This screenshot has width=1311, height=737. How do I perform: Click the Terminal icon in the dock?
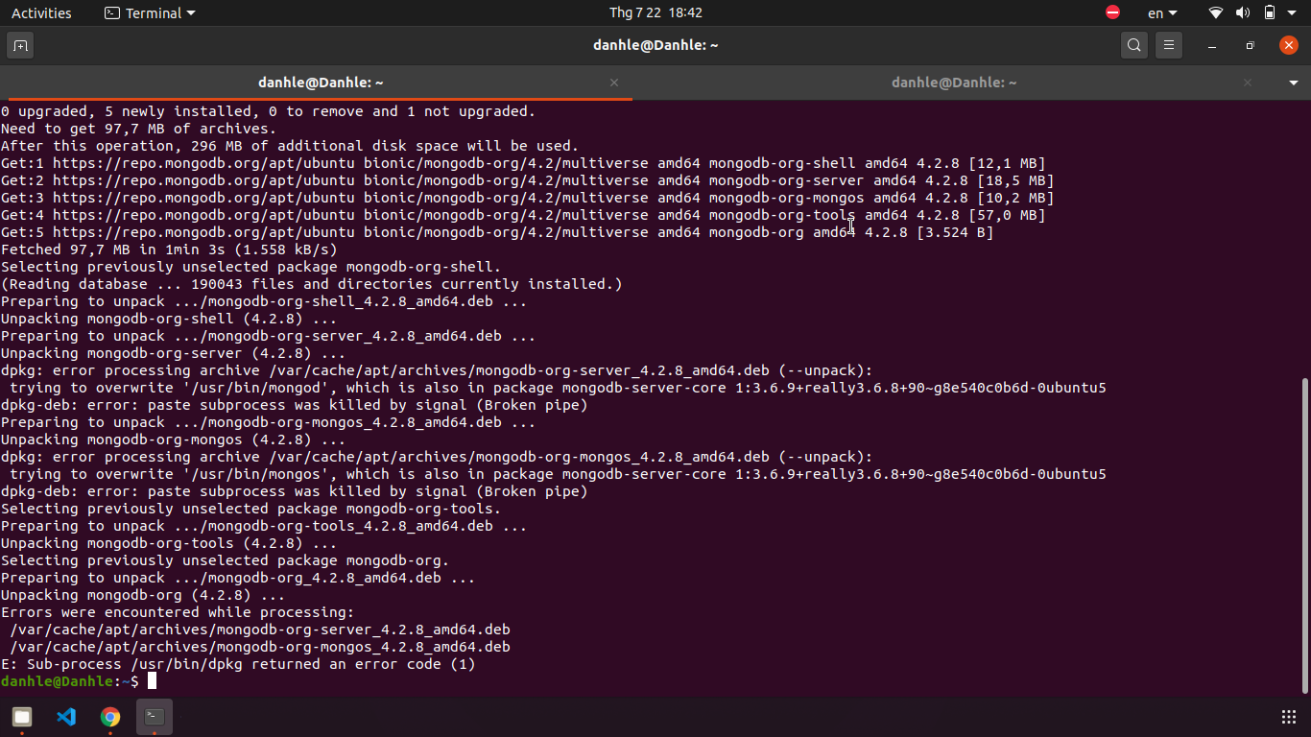(155, 717)
